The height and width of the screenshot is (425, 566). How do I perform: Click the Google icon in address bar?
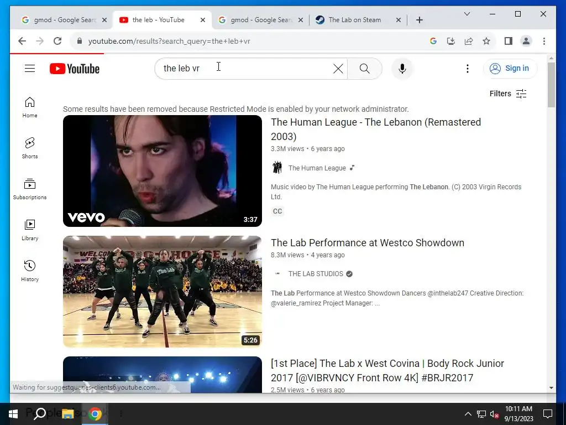pyautogui.click(x=433, y=41)
